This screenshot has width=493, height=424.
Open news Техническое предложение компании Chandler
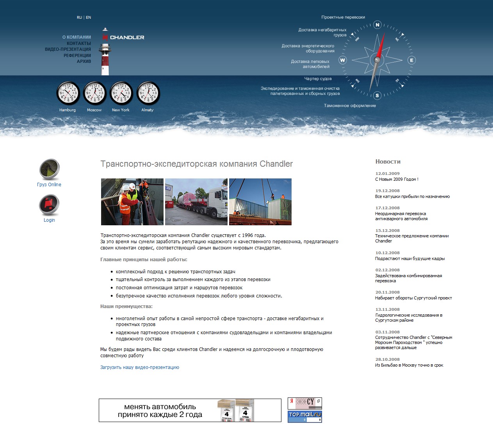[412, 239]
